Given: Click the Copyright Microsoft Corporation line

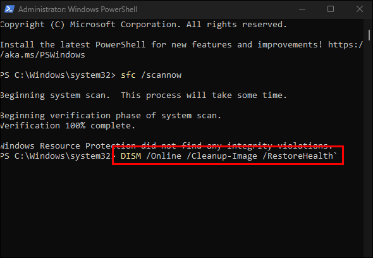Looking at the screenshot, I should pos(144,25).
